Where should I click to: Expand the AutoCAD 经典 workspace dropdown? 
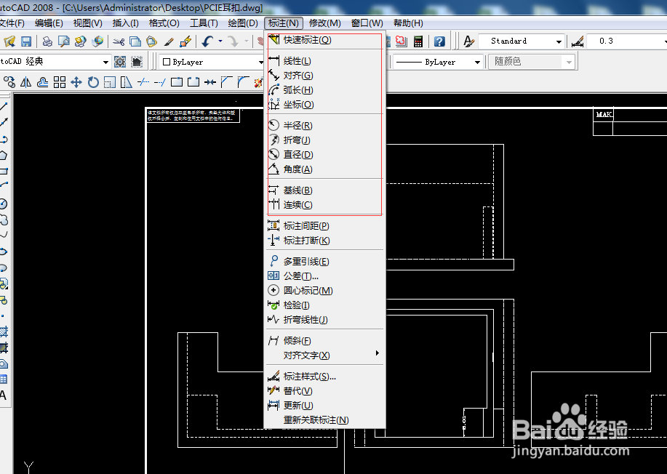click(105, 62)
